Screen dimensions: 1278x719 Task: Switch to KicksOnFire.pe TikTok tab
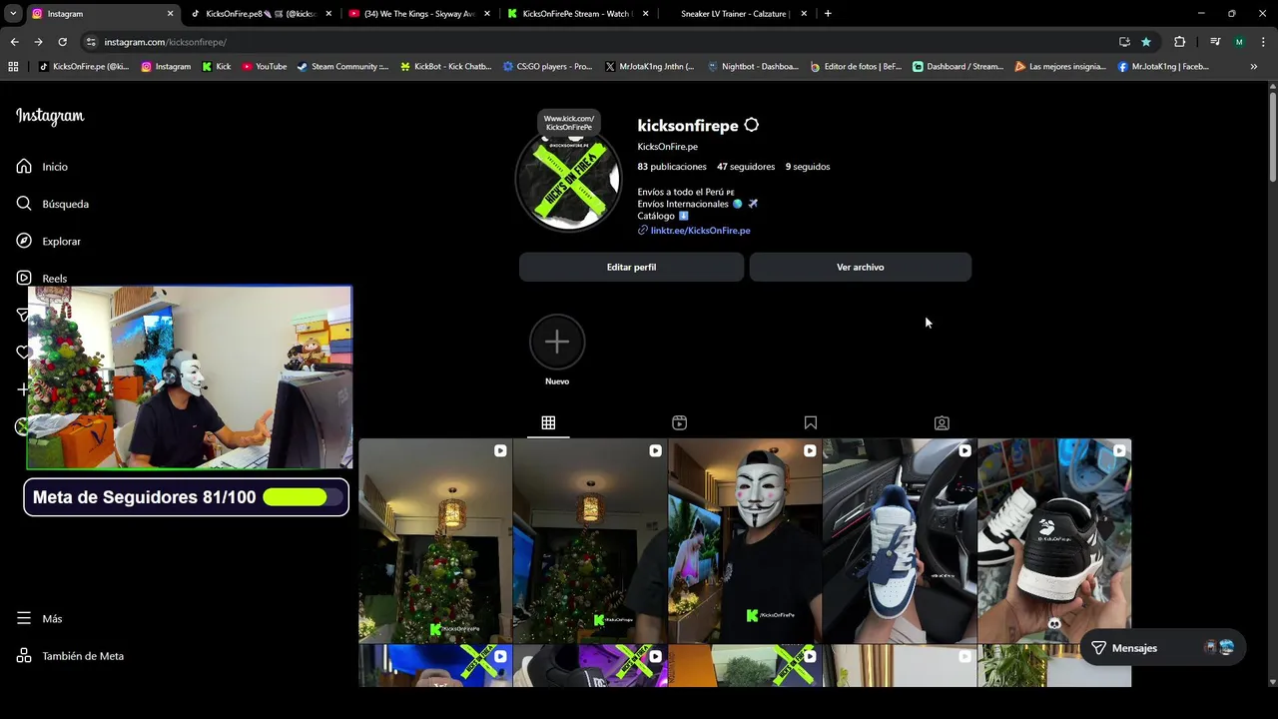261,14
